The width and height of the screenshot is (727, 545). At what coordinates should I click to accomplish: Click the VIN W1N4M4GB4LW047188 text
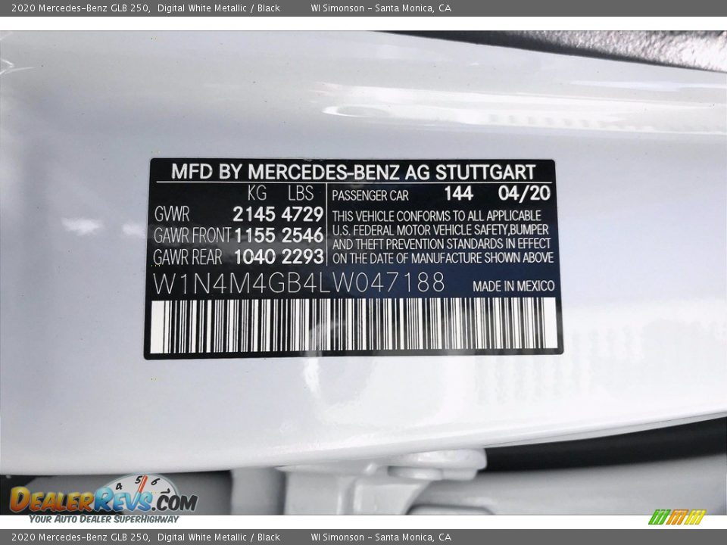point(299,282)
